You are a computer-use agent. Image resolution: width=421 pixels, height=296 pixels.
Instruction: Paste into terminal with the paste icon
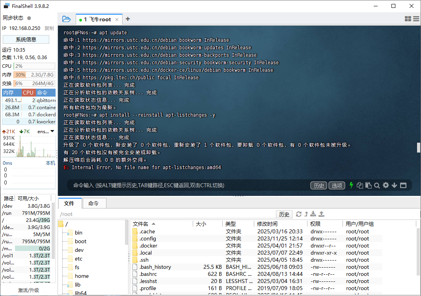tap(368, 185)
